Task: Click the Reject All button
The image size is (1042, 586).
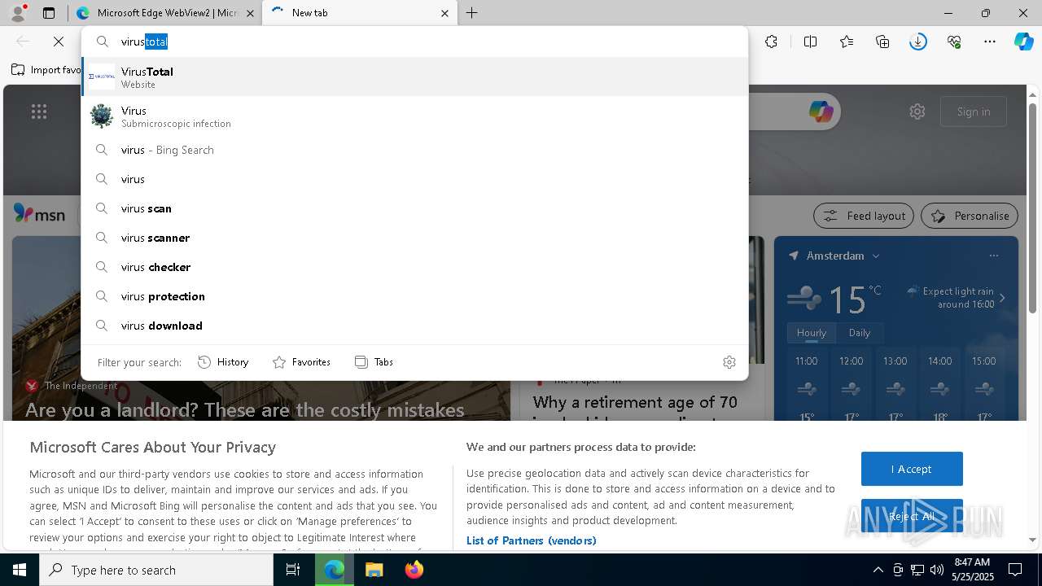Action: tap(912, 516)
